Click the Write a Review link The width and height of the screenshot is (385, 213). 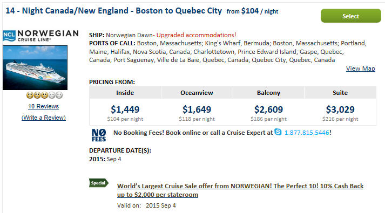pos(43,118)
